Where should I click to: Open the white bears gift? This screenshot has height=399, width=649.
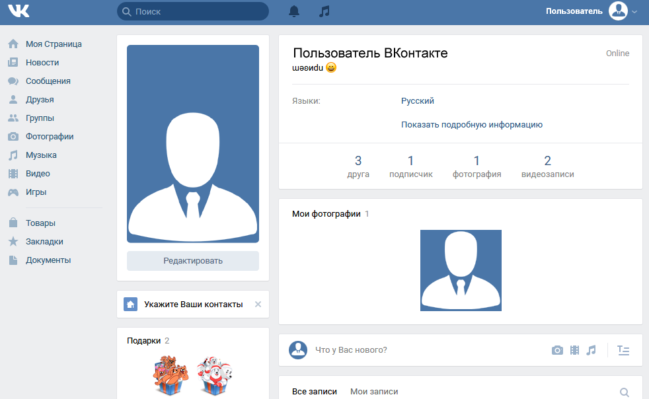[214, 375]
